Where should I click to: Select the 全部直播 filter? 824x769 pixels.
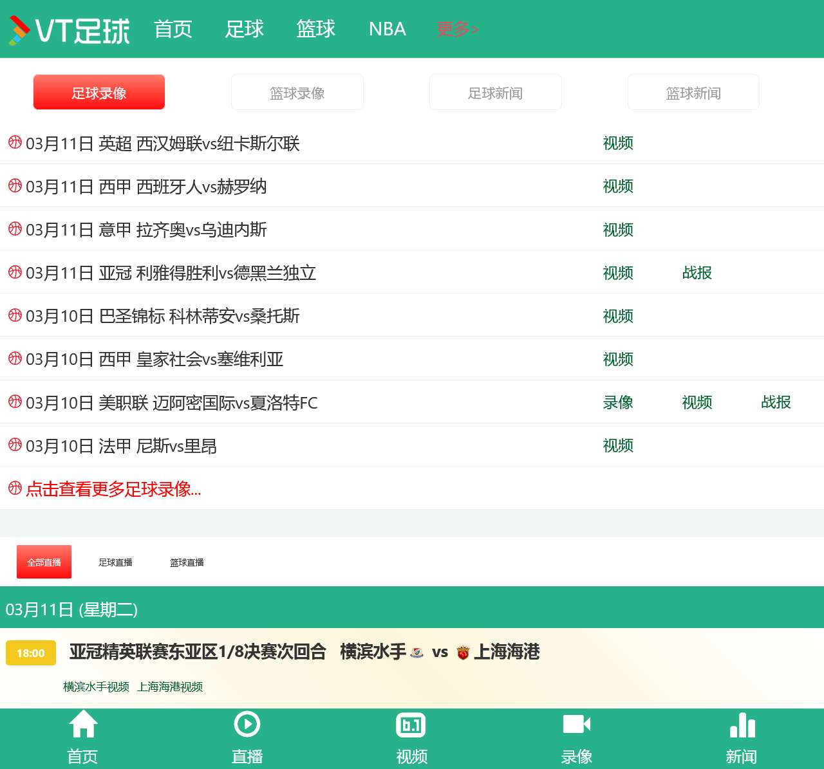click(44, 562)
